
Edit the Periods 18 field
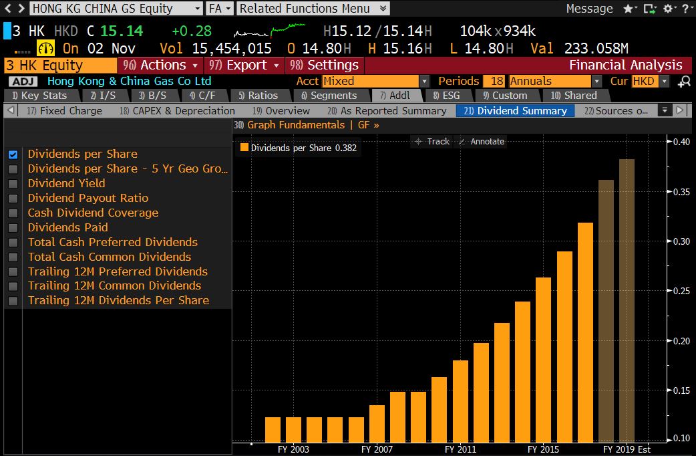(494, 82)
